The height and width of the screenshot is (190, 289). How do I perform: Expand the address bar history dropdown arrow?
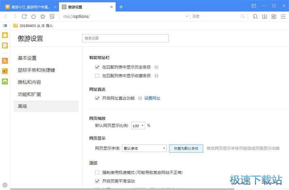pos(187,16)
